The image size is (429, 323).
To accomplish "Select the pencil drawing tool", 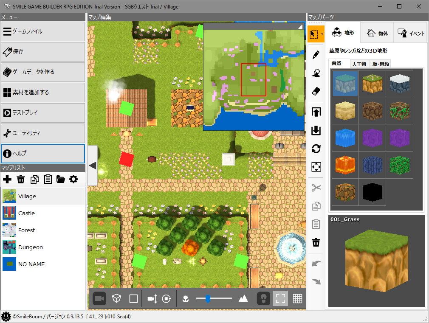I will coord(316,54).
